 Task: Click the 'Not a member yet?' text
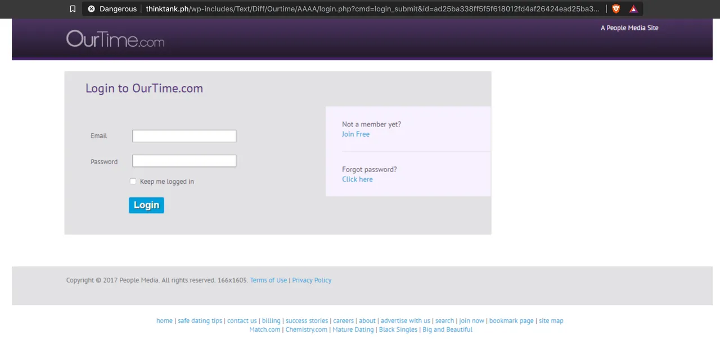(x=371, y=124)
